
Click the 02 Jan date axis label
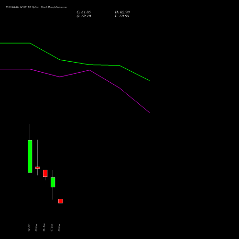click(x=29, y=228)
